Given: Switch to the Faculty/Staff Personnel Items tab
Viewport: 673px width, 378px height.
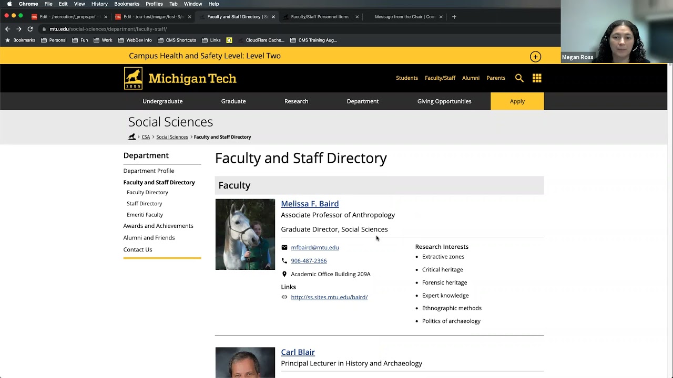Looking at the screenshot, I should 320,17.
